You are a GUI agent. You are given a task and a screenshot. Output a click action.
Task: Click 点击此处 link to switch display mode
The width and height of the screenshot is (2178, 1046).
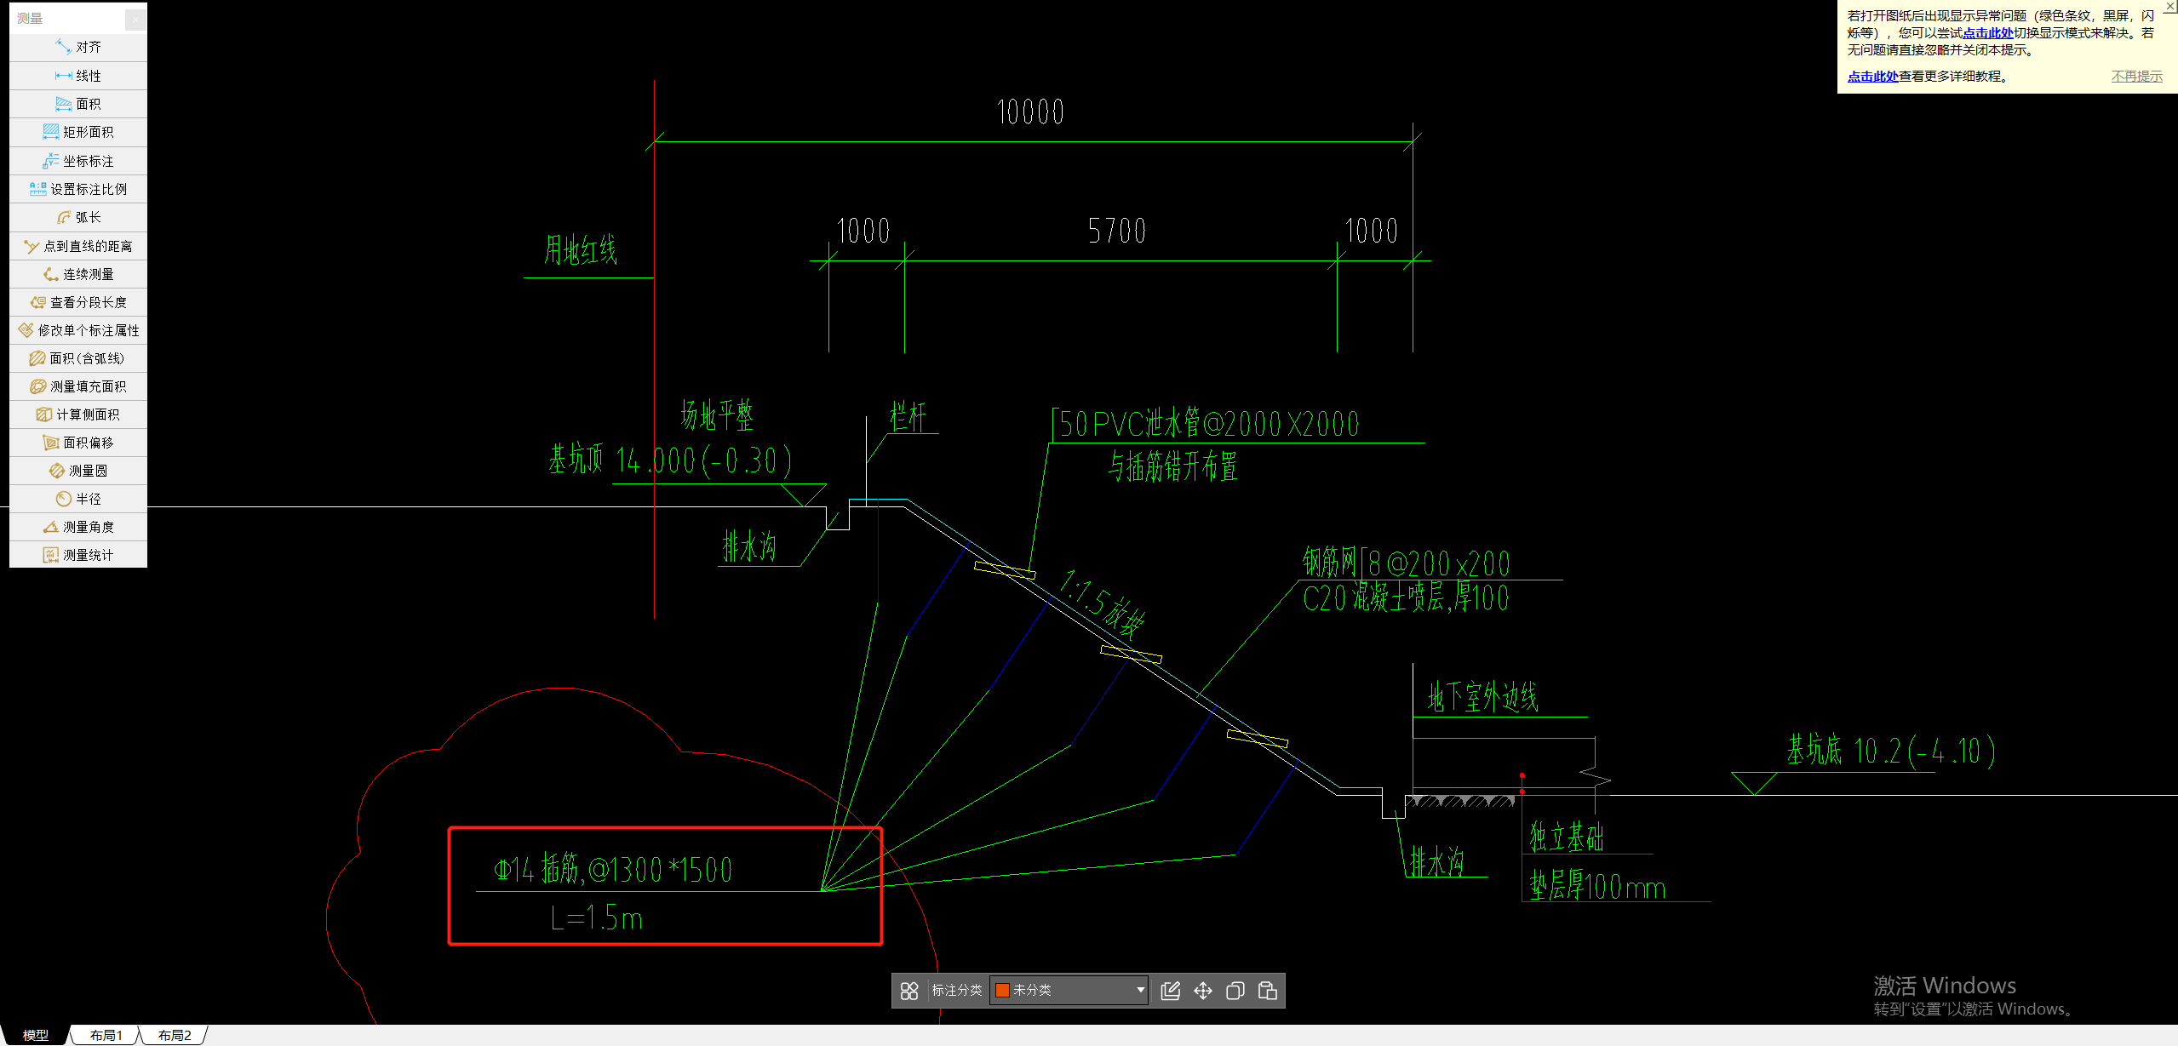tap(1987, 33)
